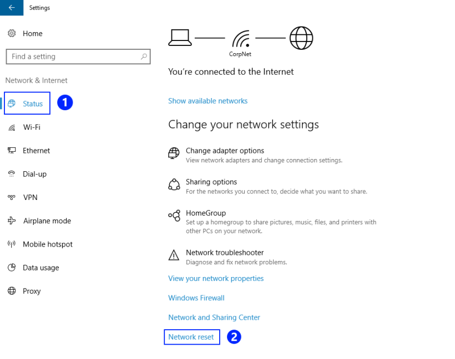Open the Status section

(x=33, y=104)
